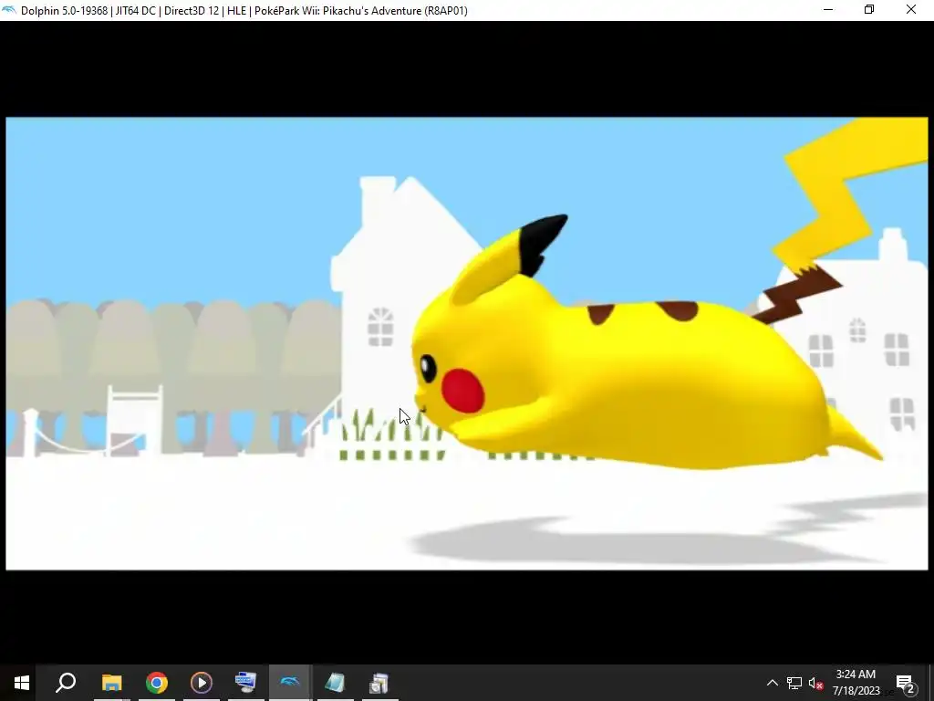
Task: Open the media player taskbar icon
Action: 202,683
